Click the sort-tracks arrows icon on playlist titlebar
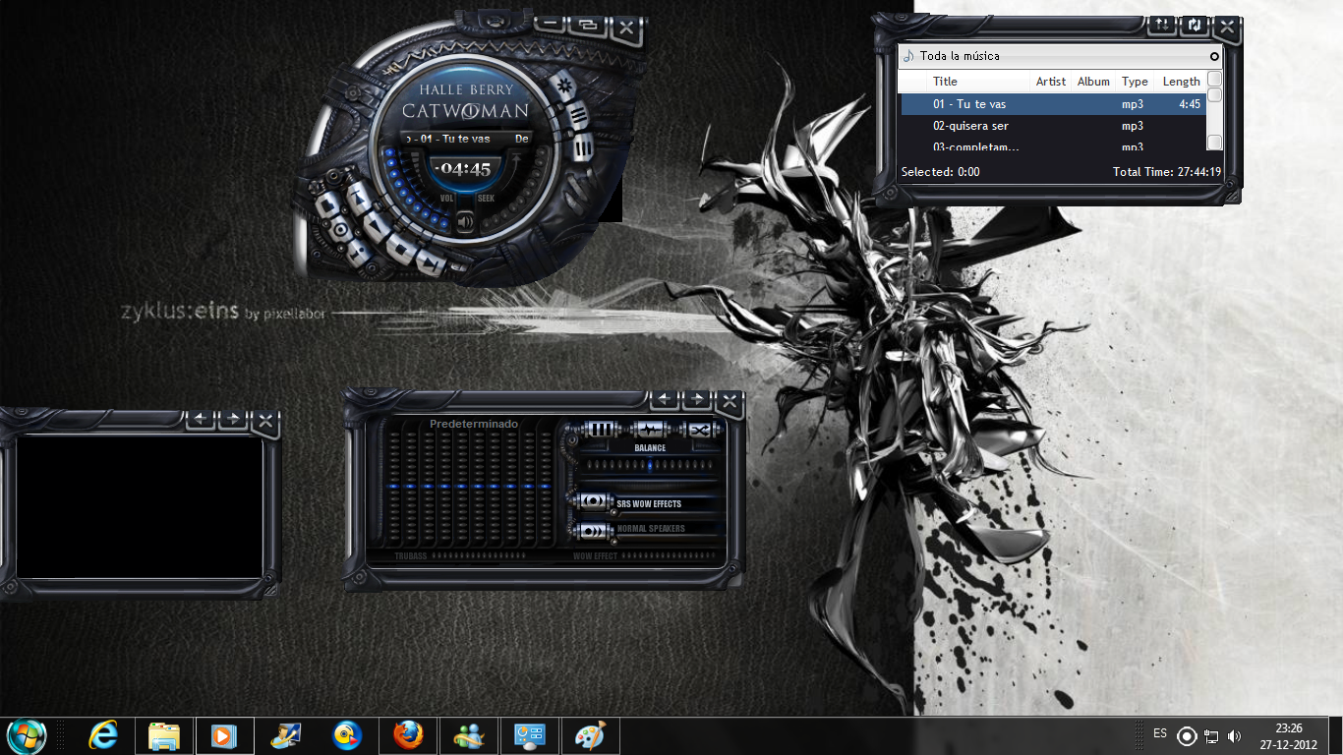This screenshot has width=1343, height=755. (x=1161, y=27)
